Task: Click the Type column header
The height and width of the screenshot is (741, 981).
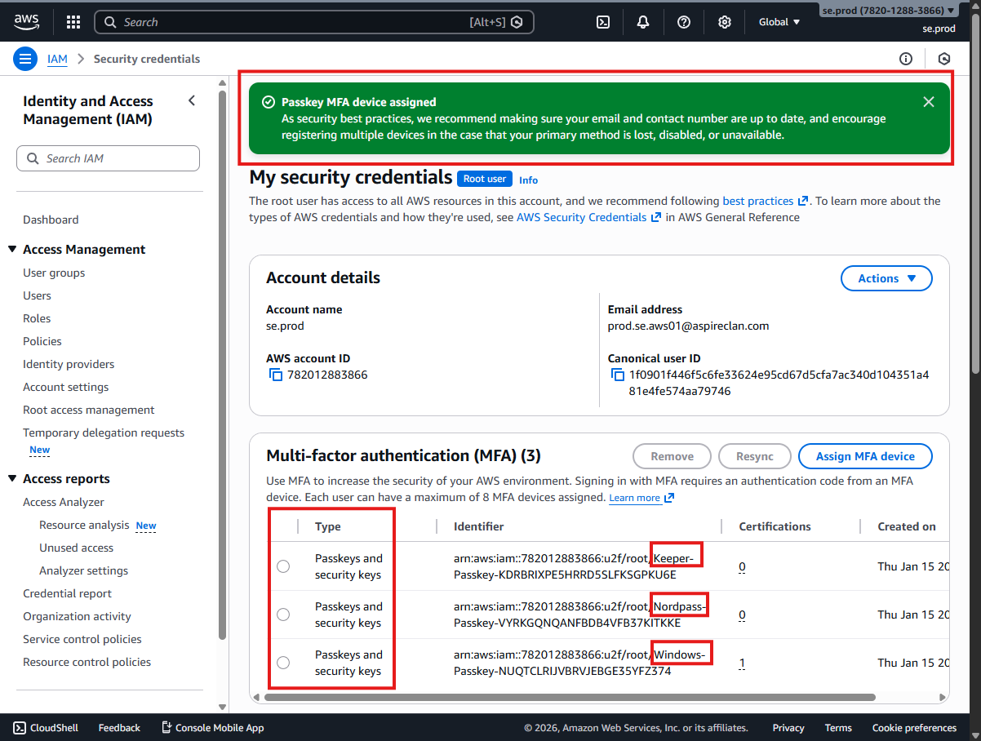Action: pos(328,526)
